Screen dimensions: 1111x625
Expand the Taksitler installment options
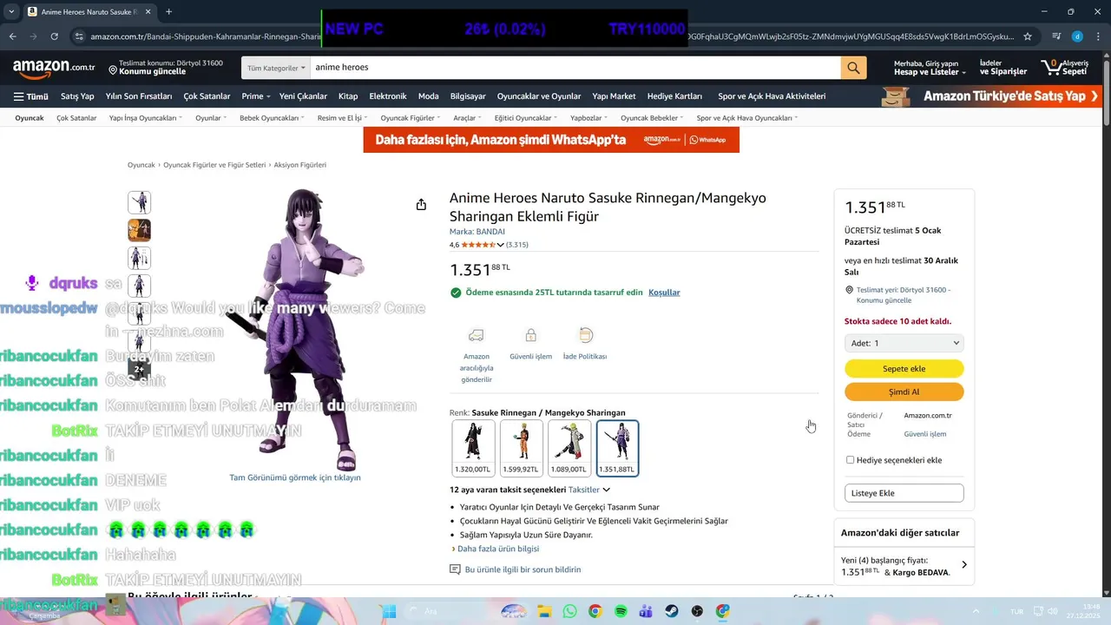588,490
